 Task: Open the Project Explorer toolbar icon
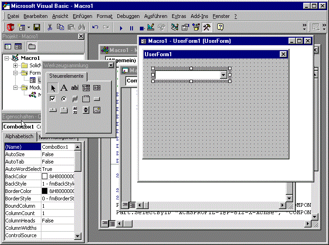(x=174, y=27)
